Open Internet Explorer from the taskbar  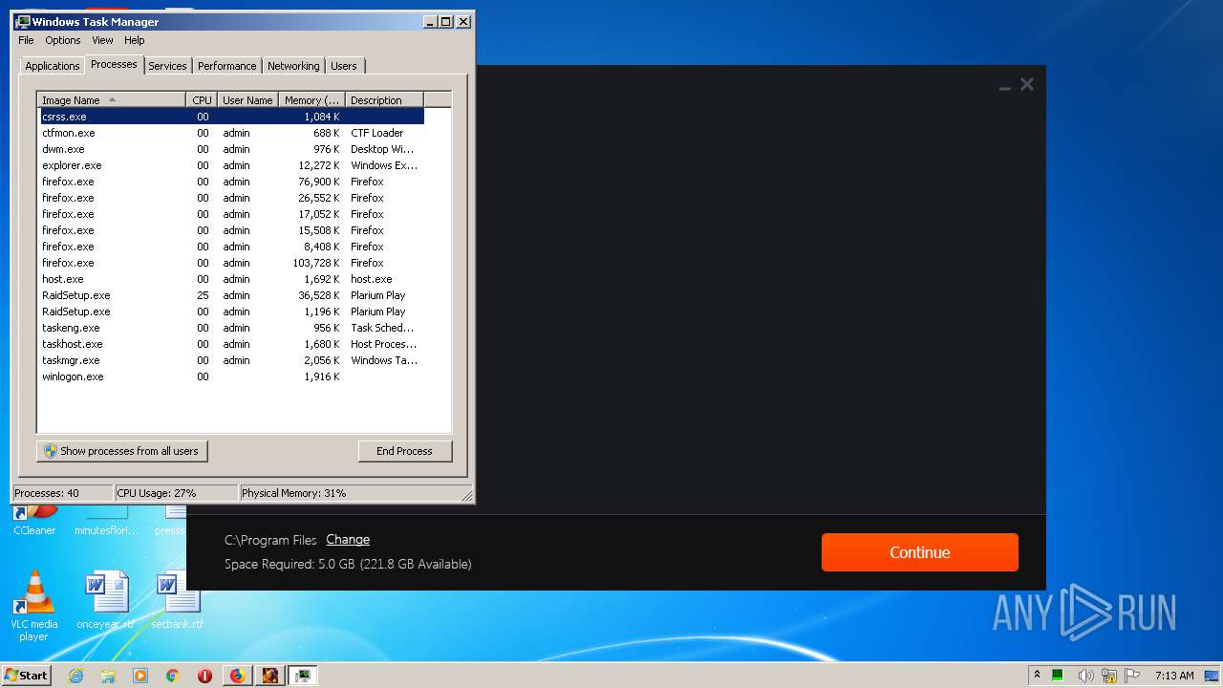click(x=75, y=676)
